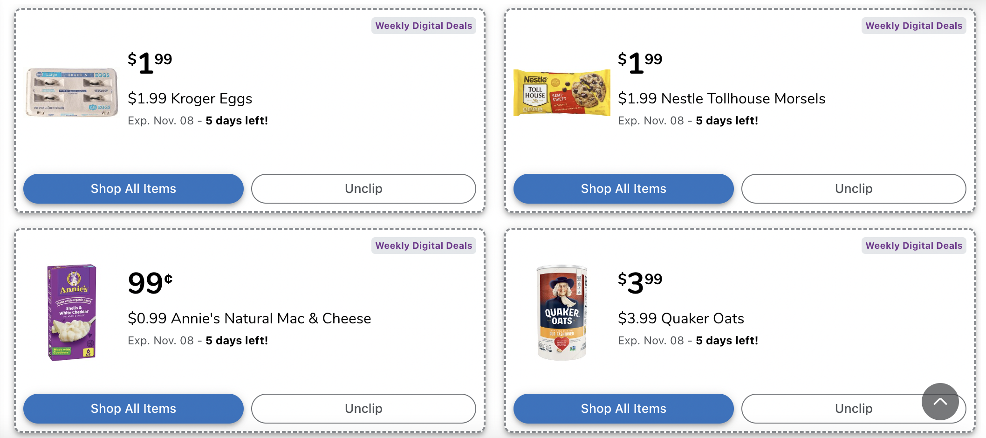This screenshot has height=438, width=986.
Task: Unclip the Quaker Oats coupon
Action: click(x=853, y=409)
